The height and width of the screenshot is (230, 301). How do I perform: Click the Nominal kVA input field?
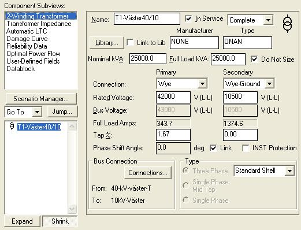[x=148, y=59]
